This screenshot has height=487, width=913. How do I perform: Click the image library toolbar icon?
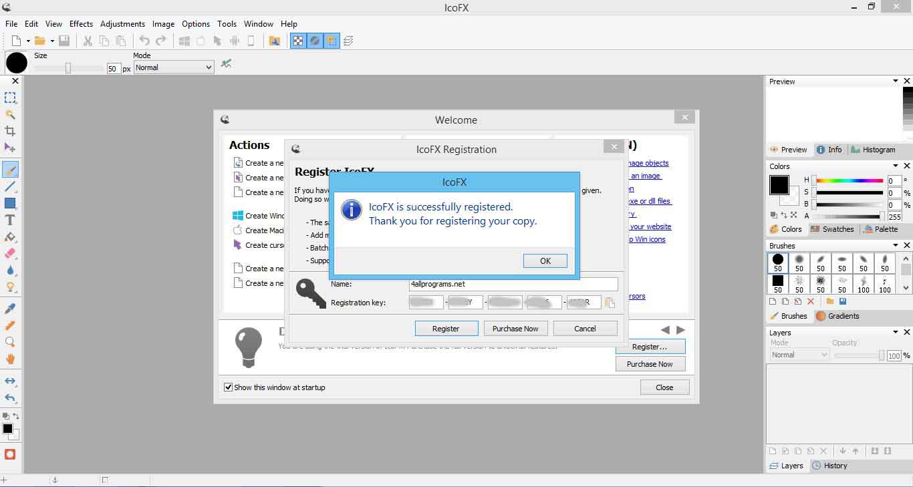275,41
